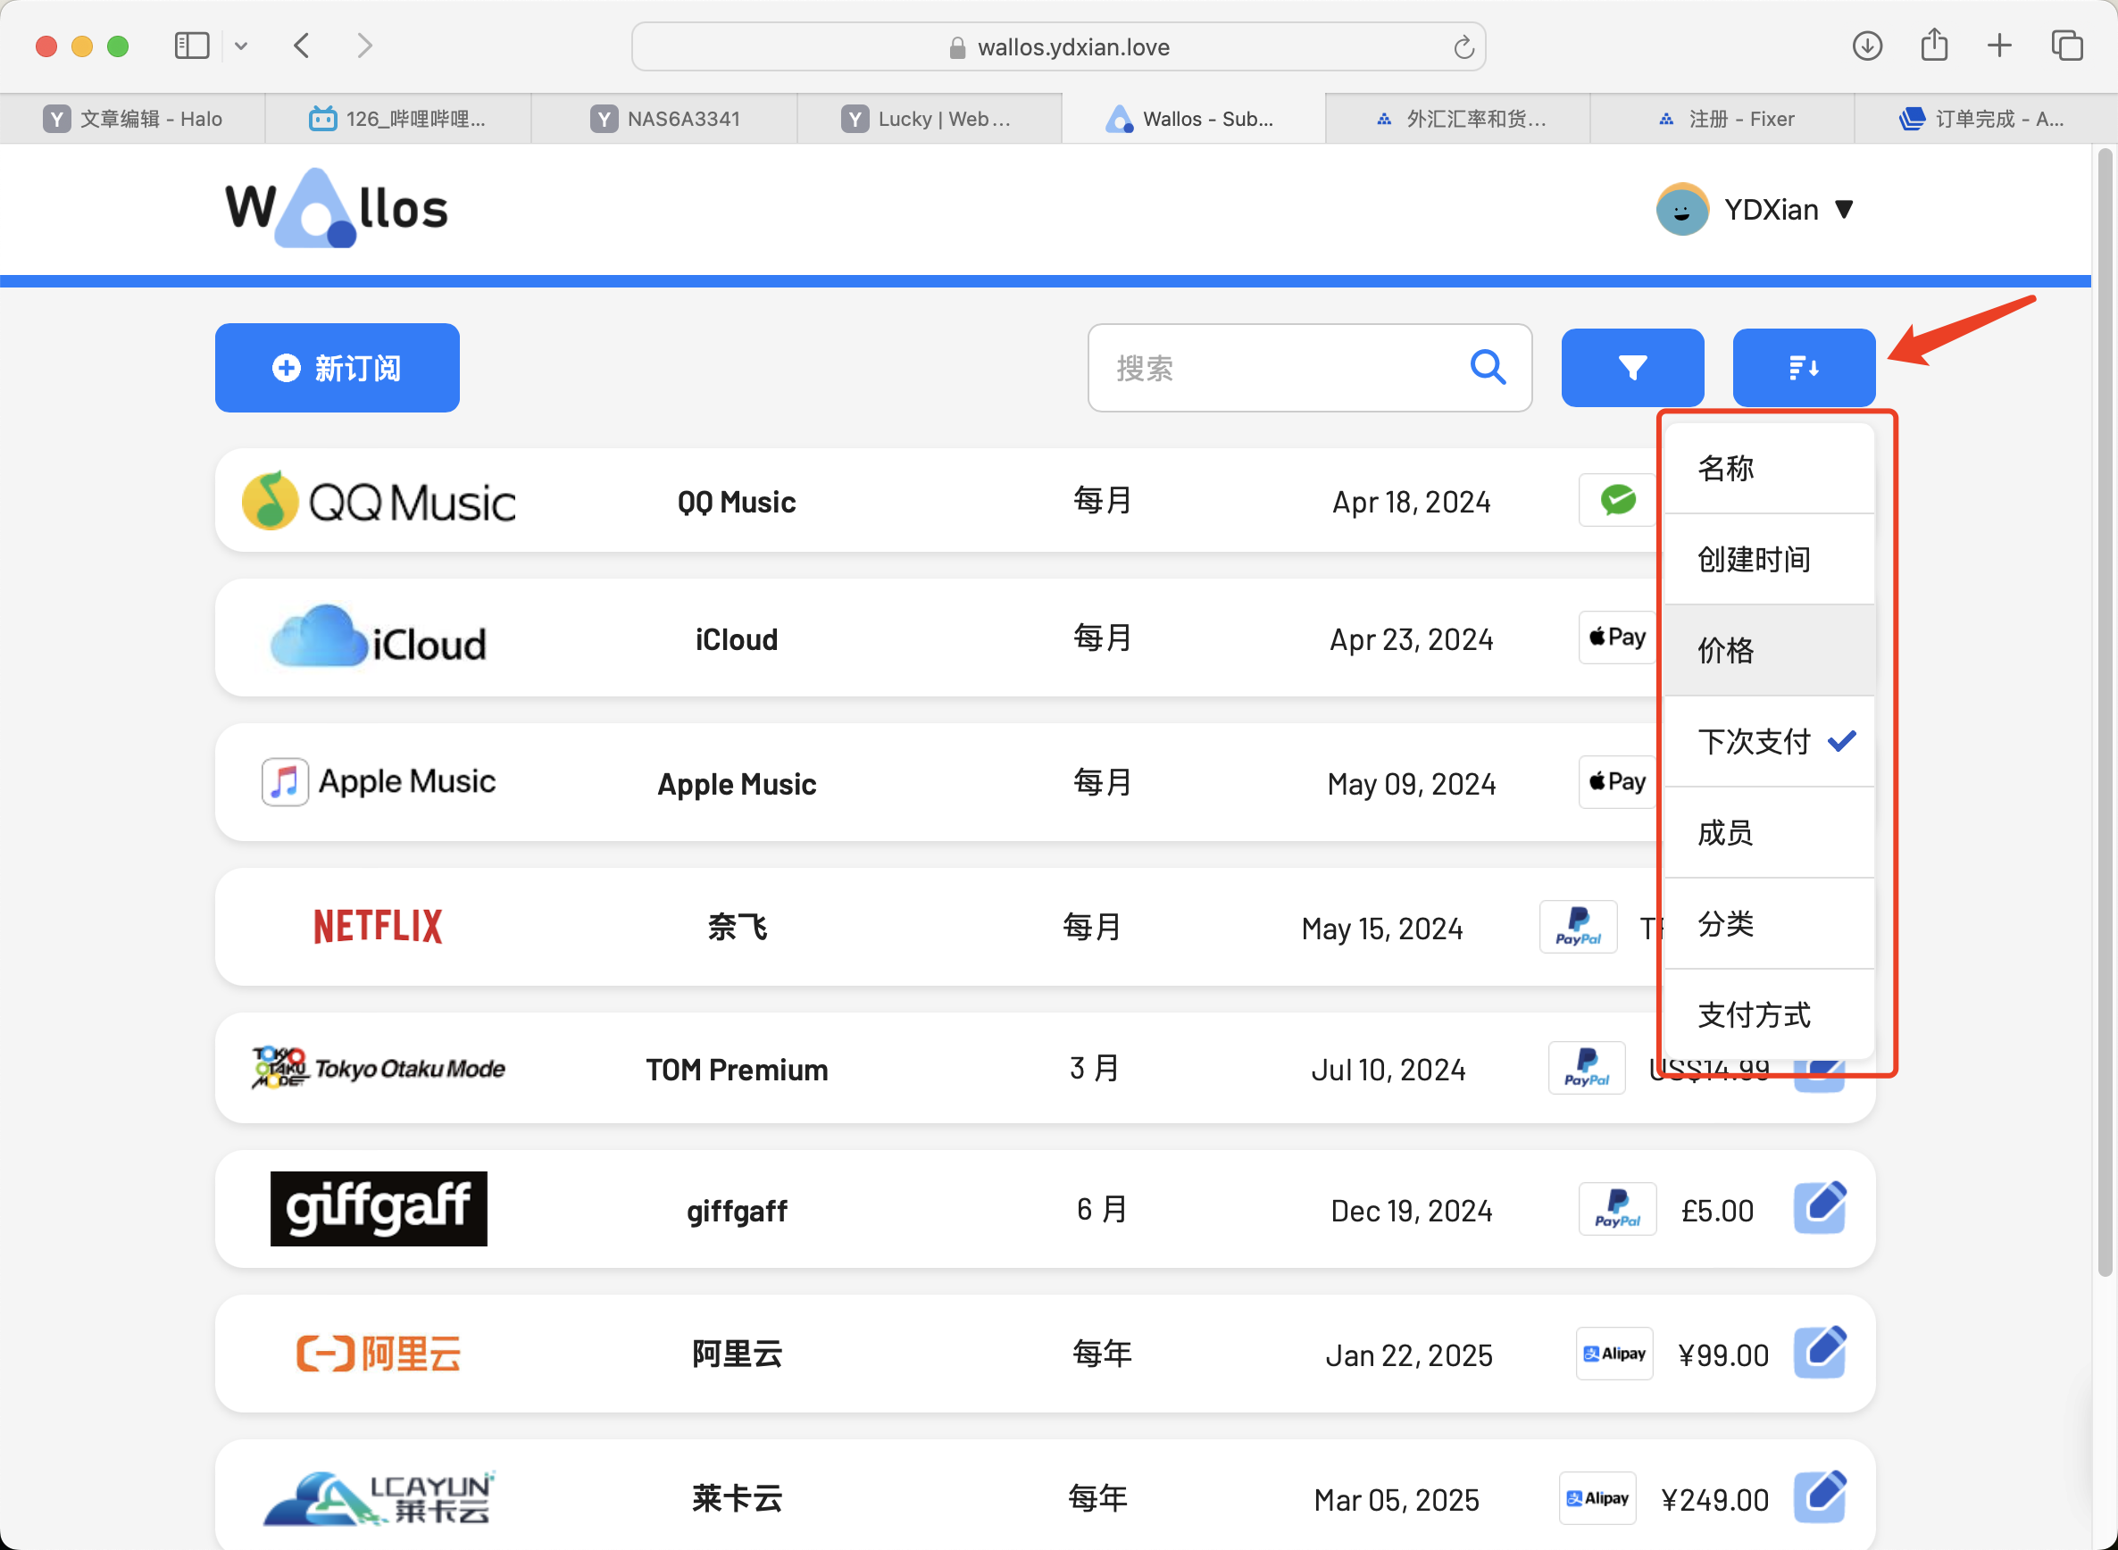2118x1550 pixels.
Task: Click the ¥249.00 price
Action: [1714, 1499]
